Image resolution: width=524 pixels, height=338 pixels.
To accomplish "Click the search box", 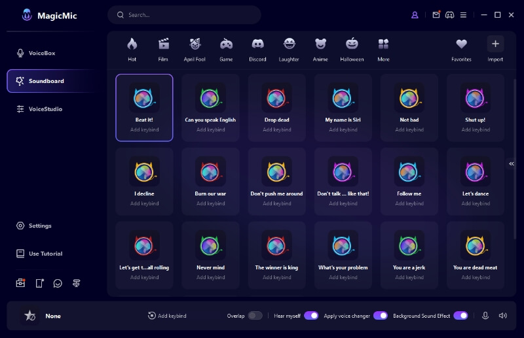I will pyautogui.click(x=184, y=15).
